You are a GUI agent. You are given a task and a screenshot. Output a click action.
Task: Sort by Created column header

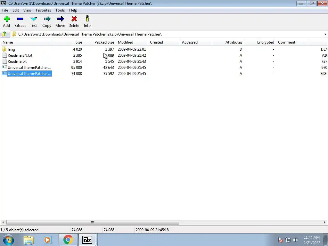(x=164, y=42)
